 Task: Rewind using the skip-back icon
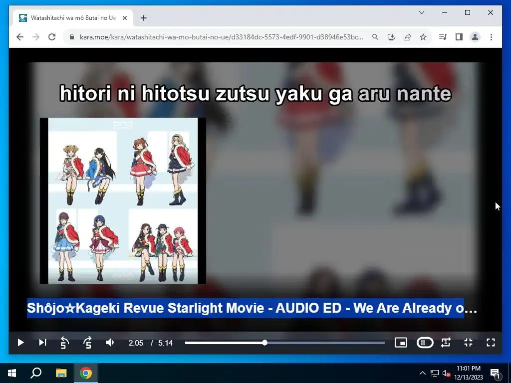[64, 343]
